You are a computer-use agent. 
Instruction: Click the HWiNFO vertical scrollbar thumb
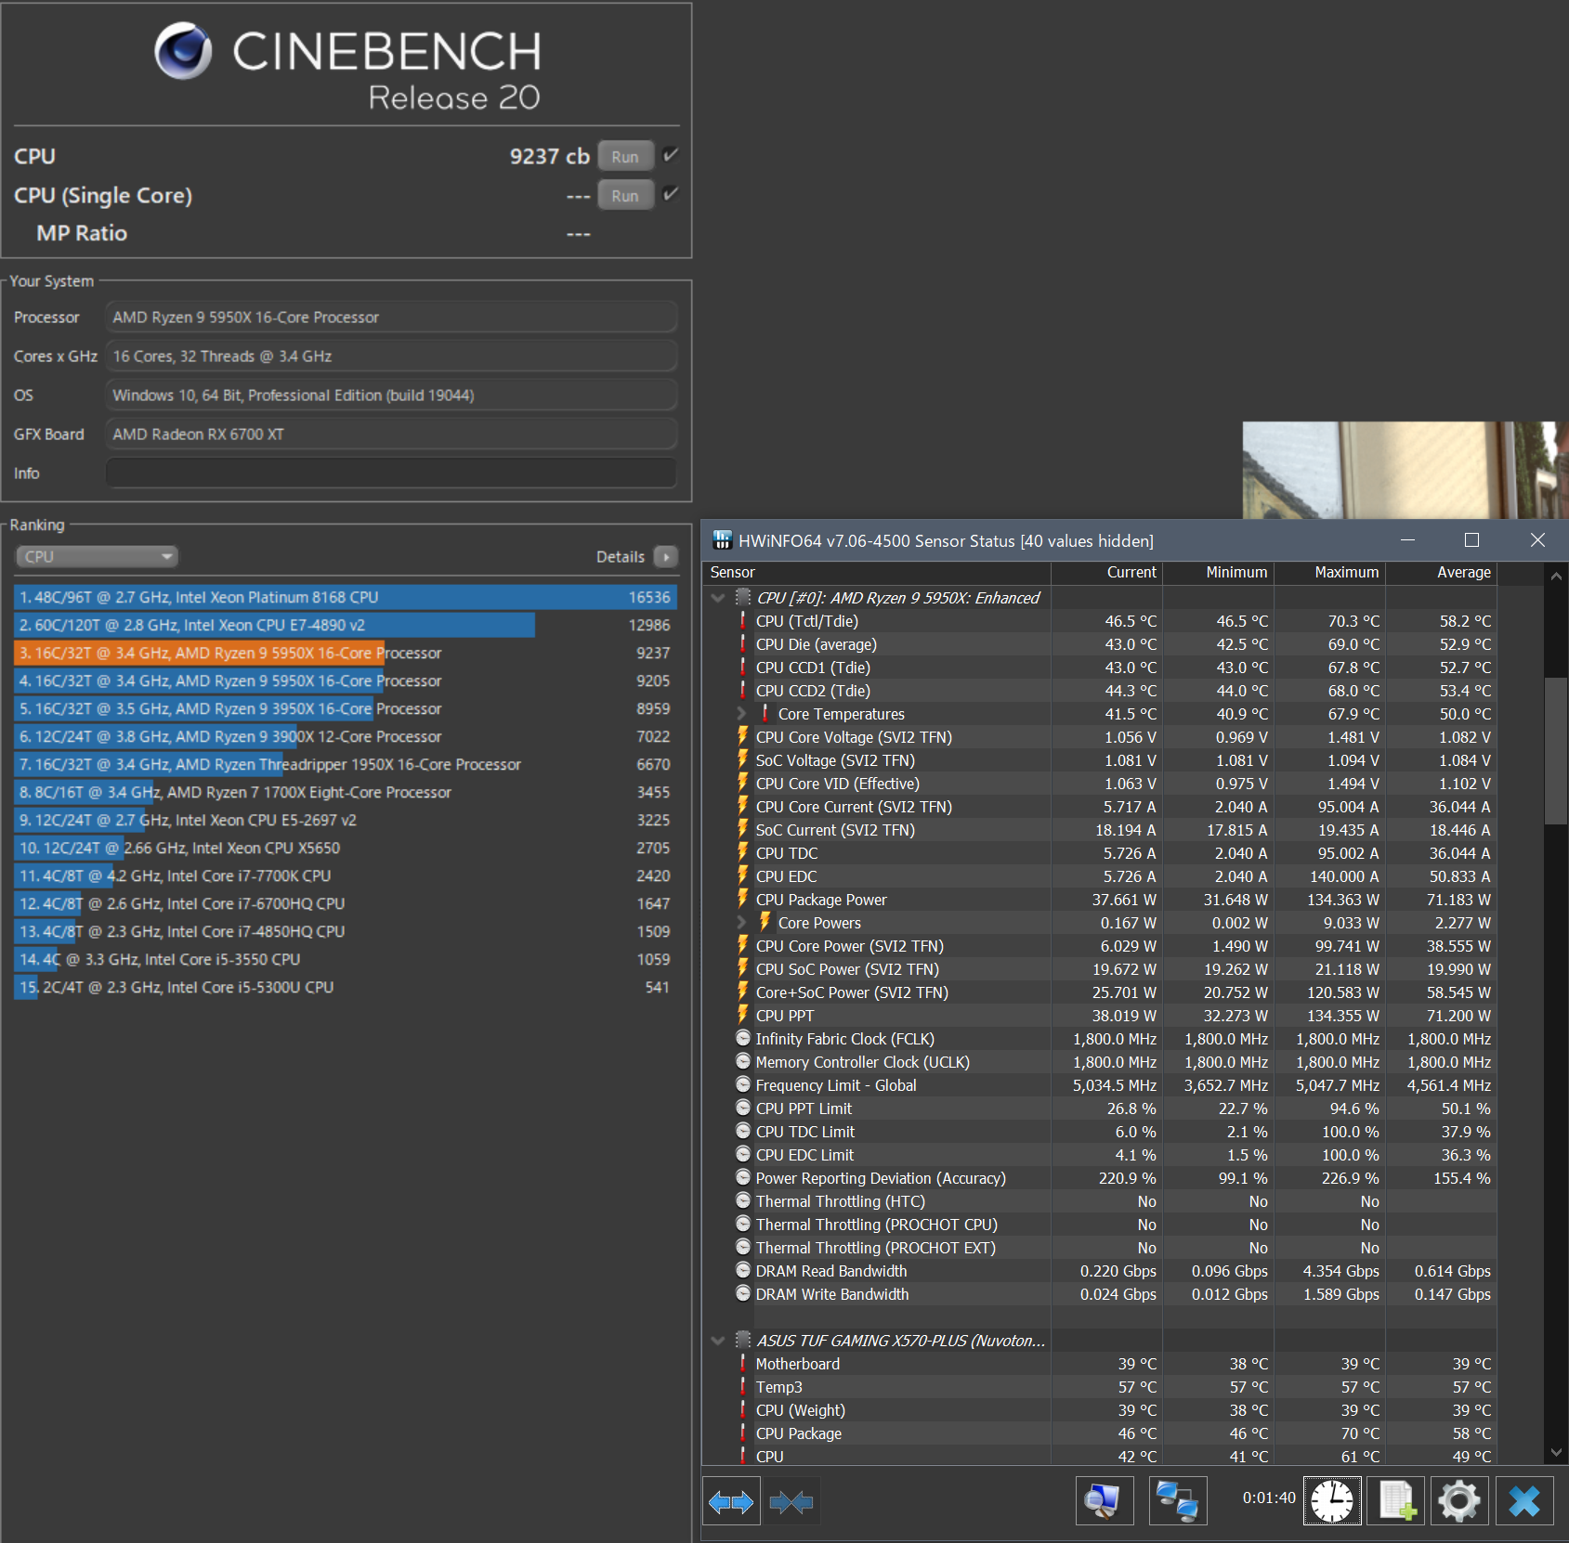[x=1556, y=750]
